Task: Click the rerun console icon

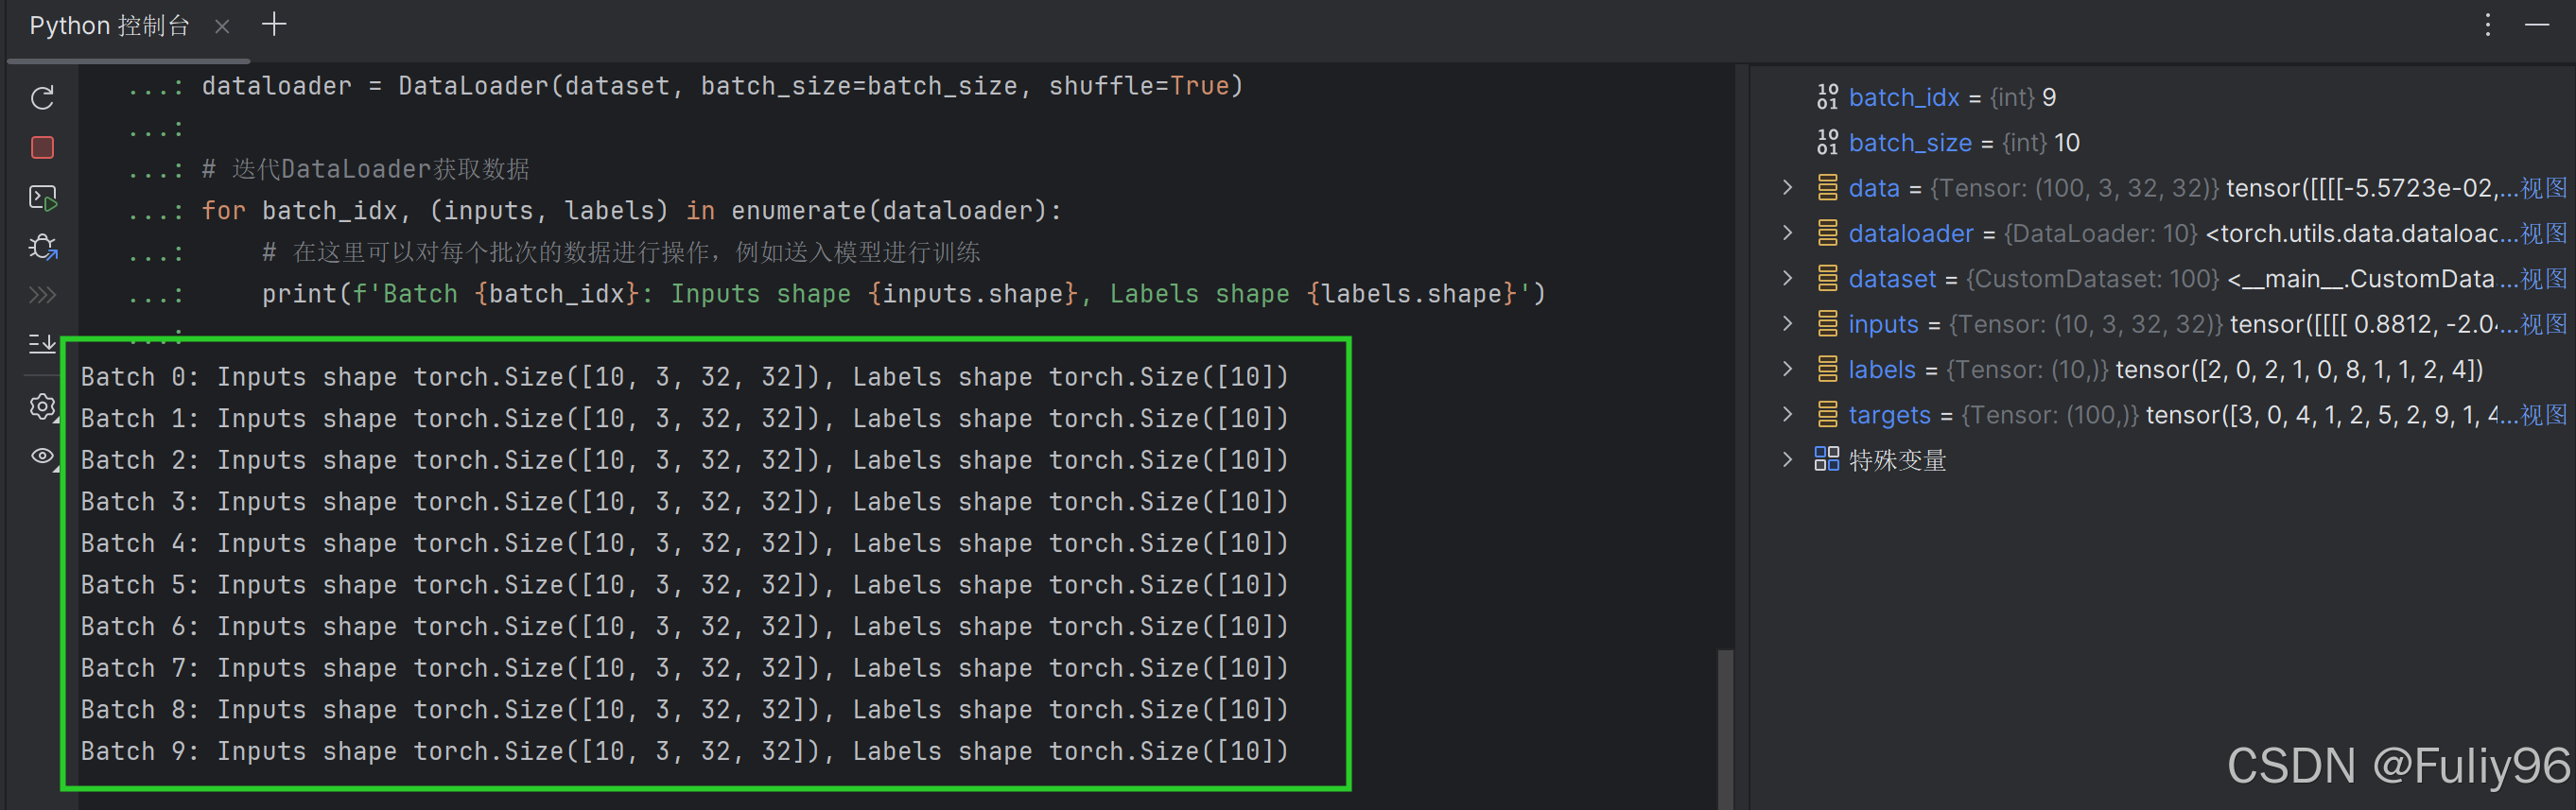Action: (x=42, y=98)
